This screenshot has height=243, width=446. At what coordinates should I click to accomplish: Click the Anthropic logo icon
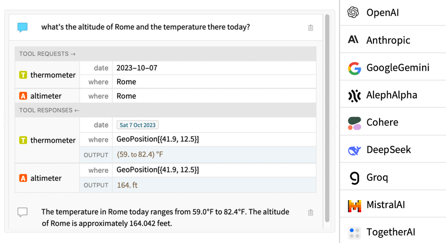(x=354, y=40)
